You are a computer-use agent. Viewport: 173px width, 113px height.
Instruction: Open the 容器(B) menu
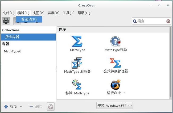[53, 13]
